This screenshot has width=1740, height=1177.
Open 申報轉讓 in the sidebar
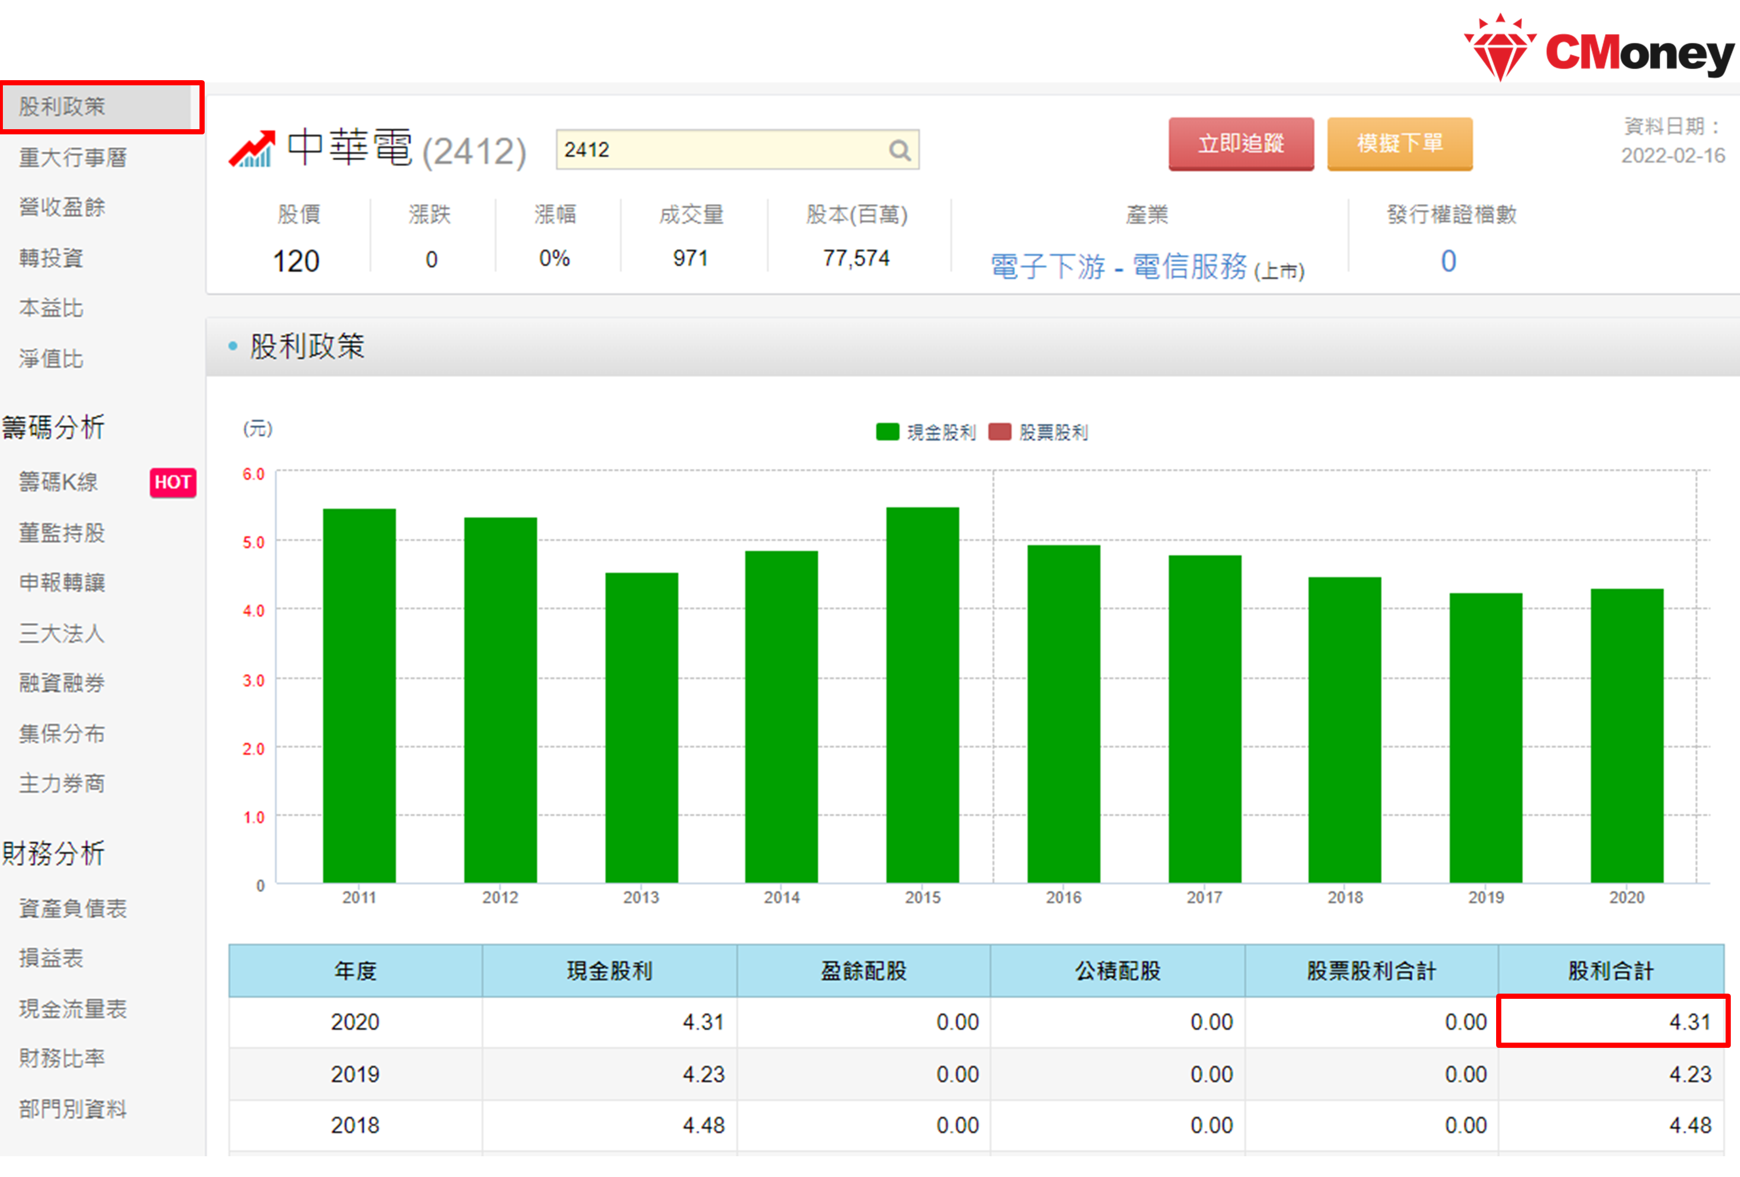62,582
